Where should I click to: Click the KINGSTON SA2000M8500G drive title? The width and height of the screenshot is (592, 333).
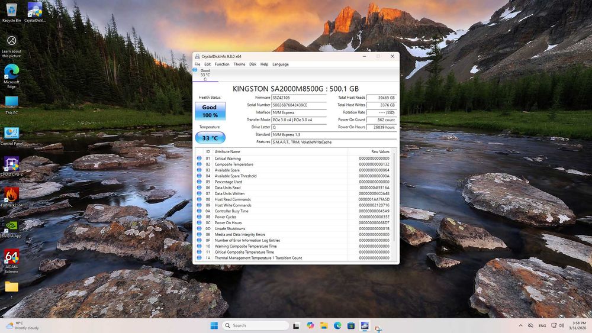pos(295,89)
